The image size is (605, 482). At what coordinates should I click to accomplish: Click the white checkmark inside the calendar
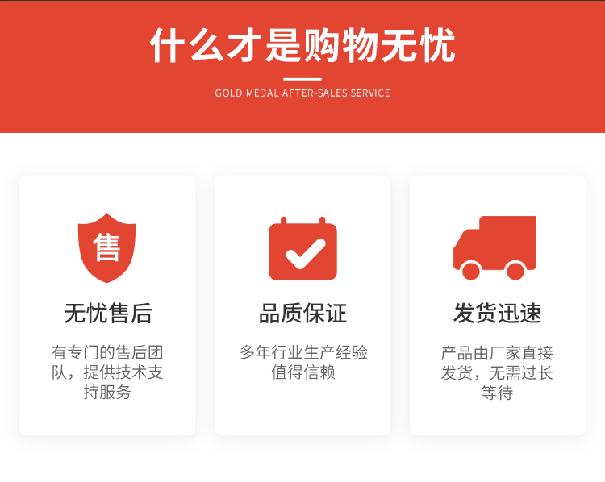pyautogui.click(x=306, y=254)
